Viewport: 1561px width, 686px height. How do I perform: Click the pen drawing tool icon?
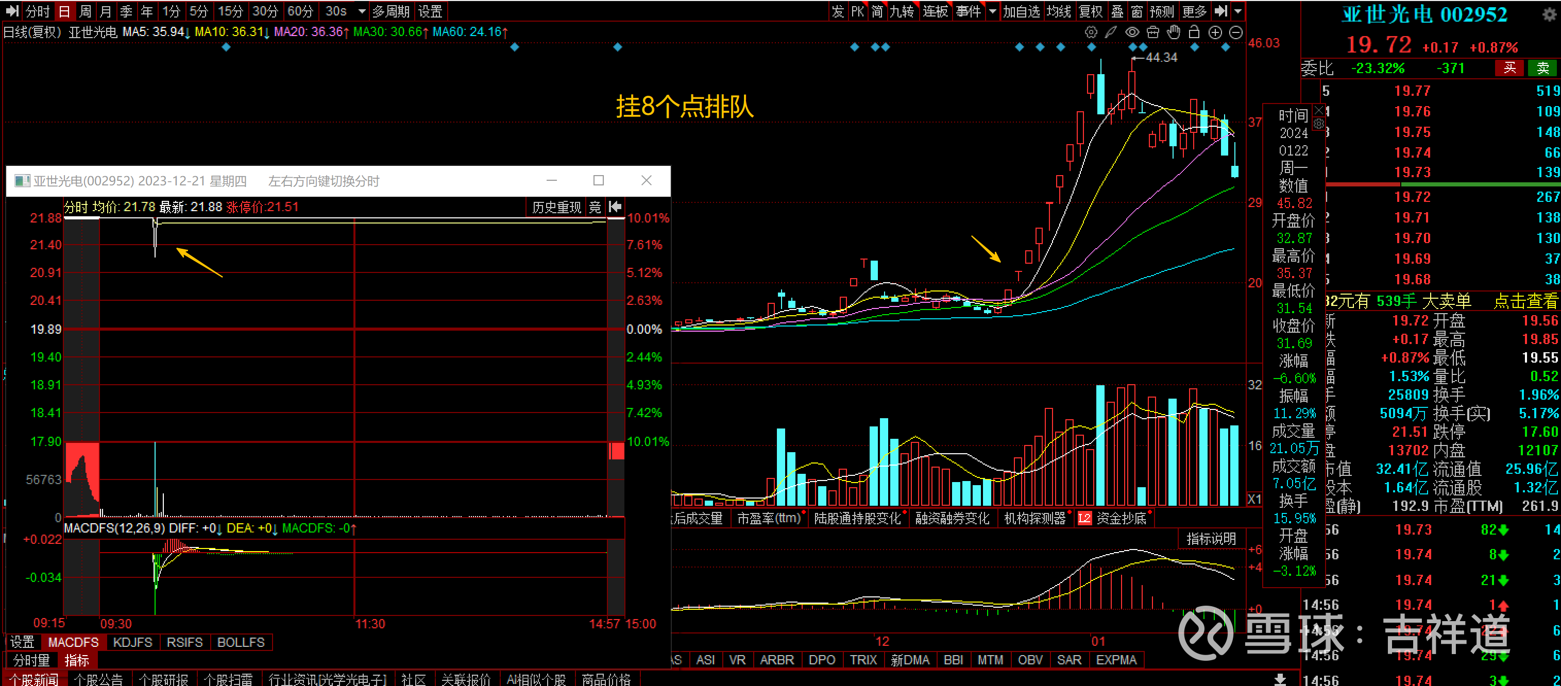point(1110,32)
